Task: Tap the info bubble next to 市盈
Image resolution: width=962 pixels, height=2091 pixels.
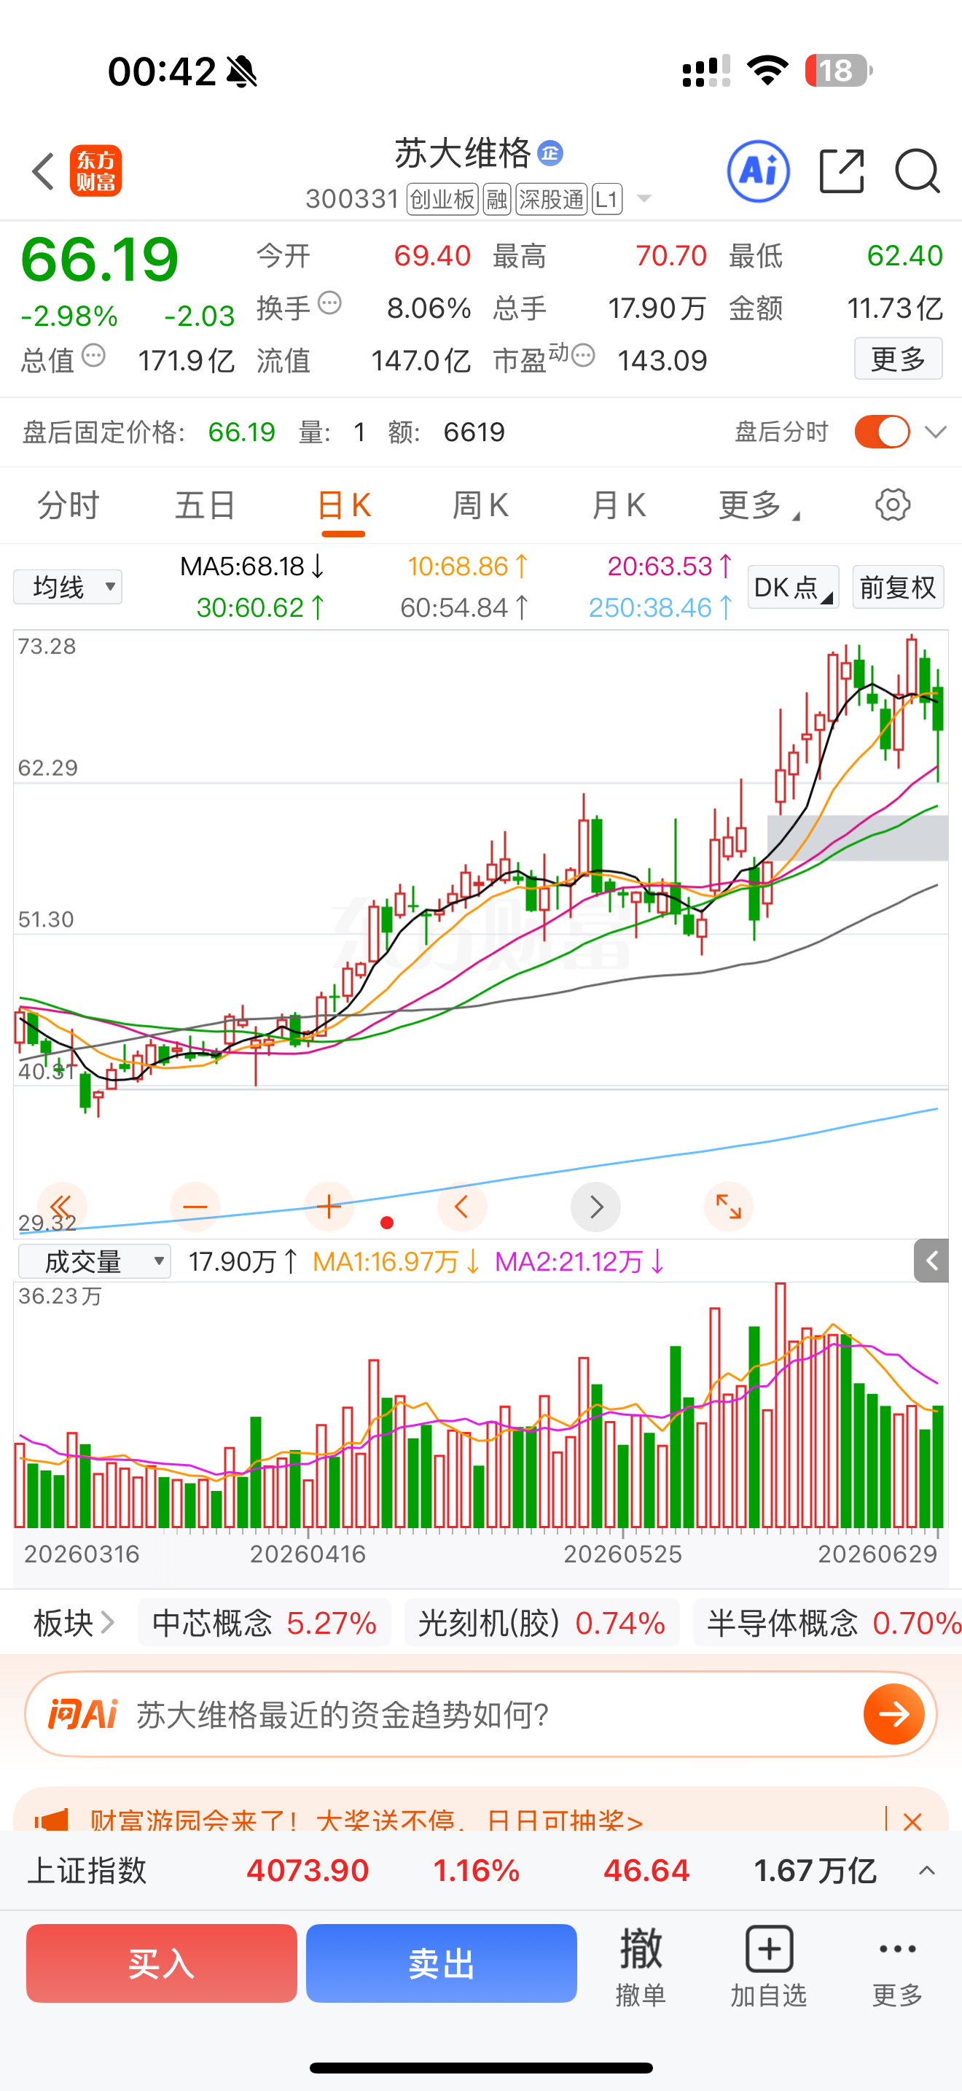Action: 583,355
